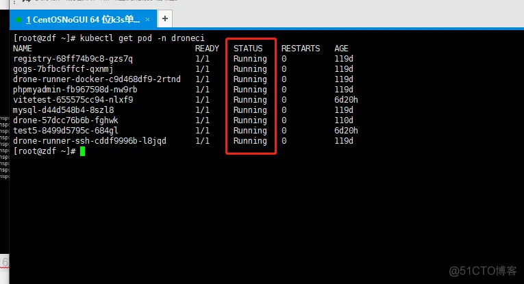This screenshot has height=284, width=524.
Task: Click the READY column header
Action: 207,49
